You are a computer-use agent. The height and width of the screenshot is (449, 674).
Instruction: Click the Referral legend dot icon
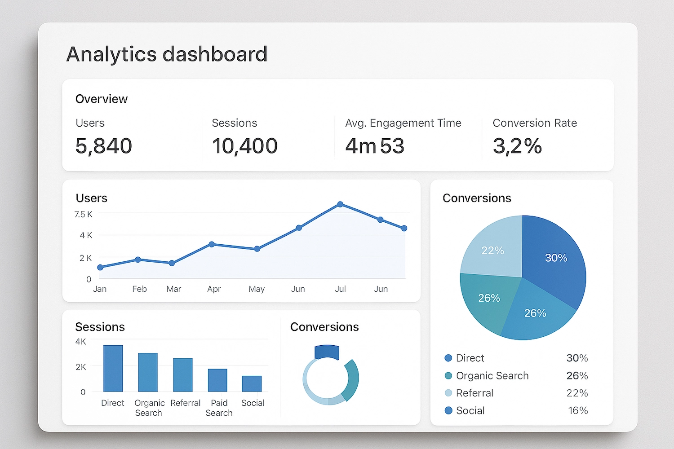(x=448, y=393)
